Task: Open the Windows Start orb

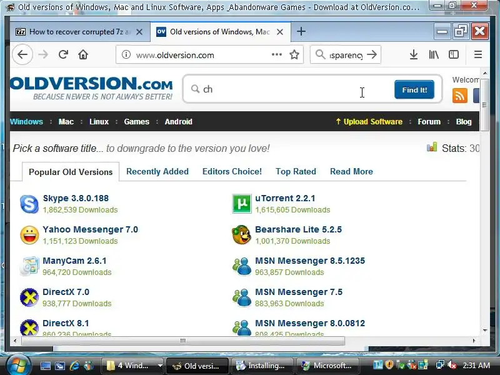Action: [x=17, y=364]
